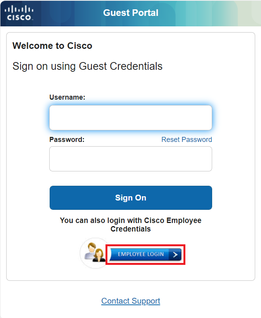Image resolution: width=261 pixels, height=318 pixels.
Task: Click the woman figure in employee icon
Action: (x=100, y=256)
